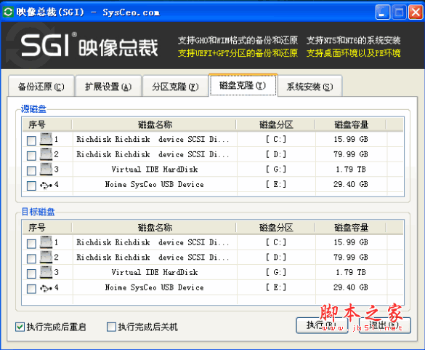Screen dimensions: 425x350
Task: Click source capacity 29.40 GB
Action: pos(351,184)
